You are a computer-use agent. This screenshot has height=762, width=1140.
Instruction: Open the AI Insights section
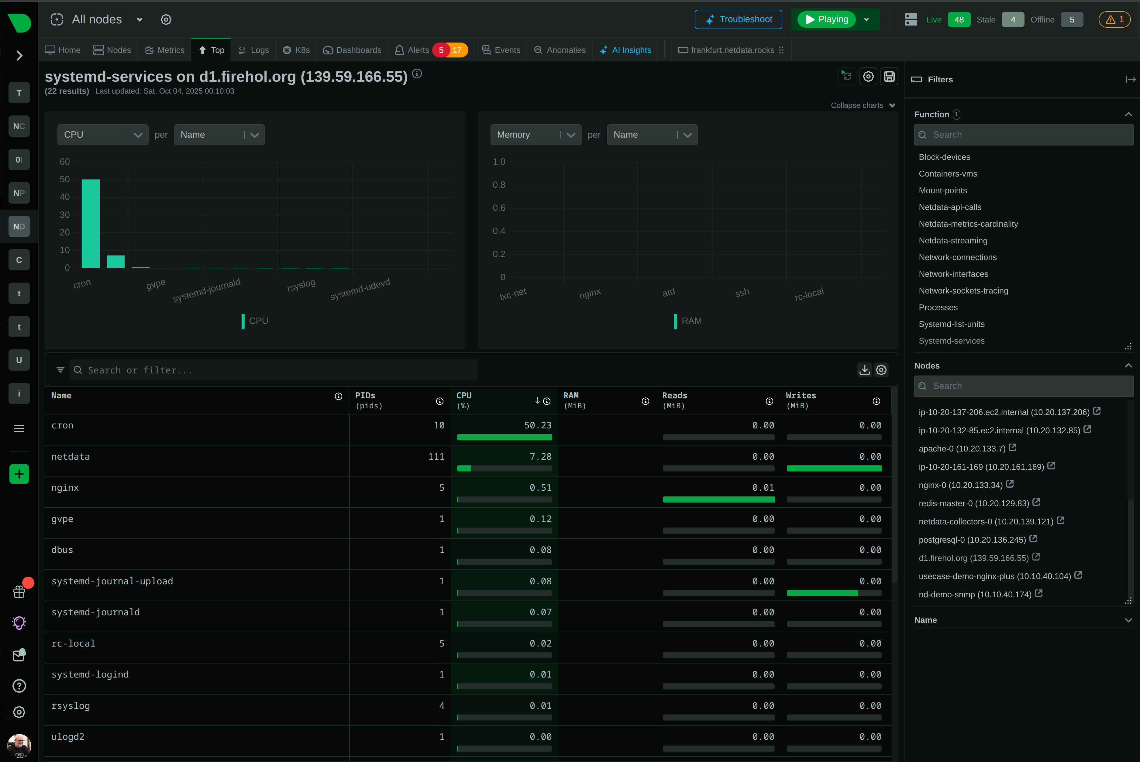[626, 50]
